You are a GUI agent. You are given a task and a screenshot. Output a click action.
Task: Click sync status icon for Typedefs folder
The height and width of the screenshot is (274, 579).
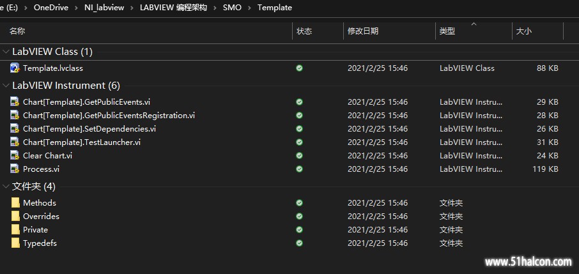[x=300, y=243]
